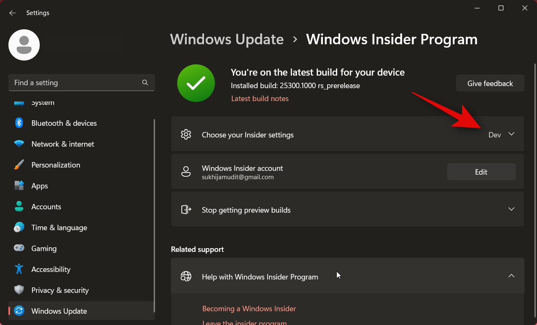Open Accessibility settings icon
The height and width of the screenshot is (325, 537).
(19, 269)
